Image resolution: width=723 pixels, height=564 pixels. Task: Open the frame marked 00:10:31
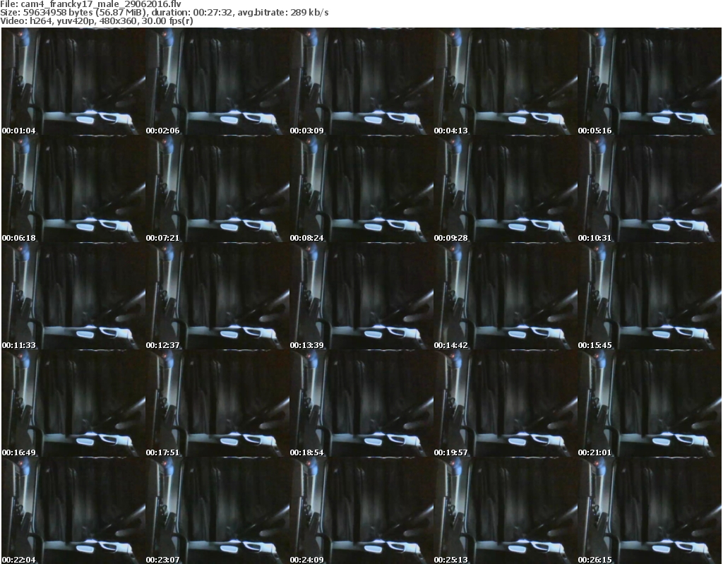click(650, 189)
